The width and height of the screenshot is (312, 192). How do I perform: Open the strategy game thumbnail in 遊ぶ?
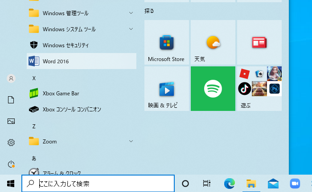[259, 89]
